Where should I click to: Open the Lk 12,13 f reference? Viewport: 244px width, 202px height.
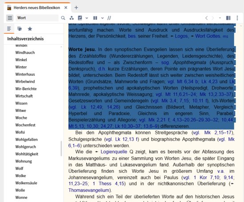pyautogui.click(x=126, y=139)
